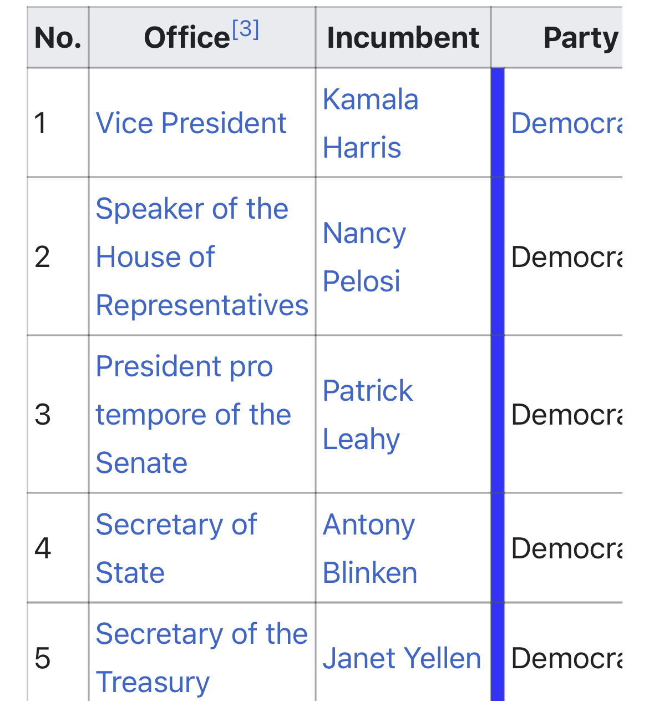Viewport: 649px width, 701px height.
Task: Click the row number 4 cell
Action: 58,548
